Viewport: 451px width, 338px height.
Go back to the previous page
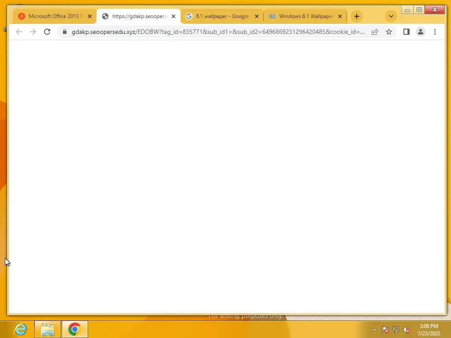pos(19,32)
